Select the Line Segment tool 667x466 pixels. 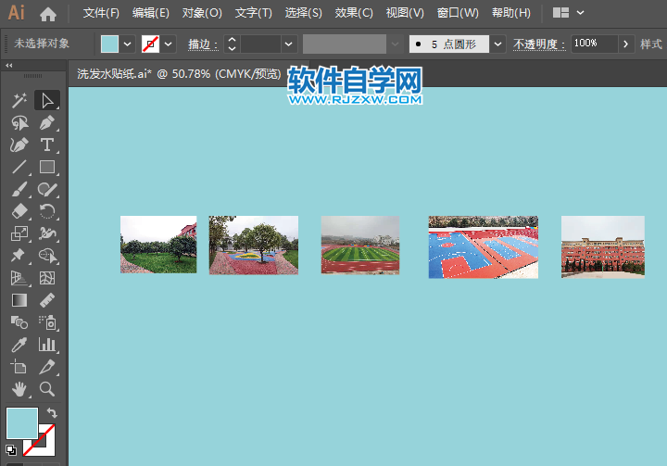click(19, 167)
